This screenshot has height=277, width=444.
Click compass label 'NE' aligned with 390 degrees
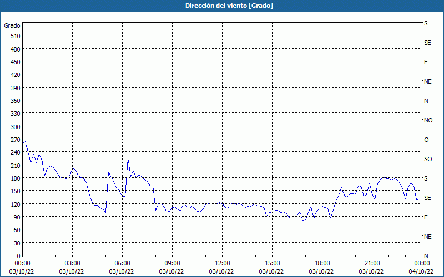428,81
